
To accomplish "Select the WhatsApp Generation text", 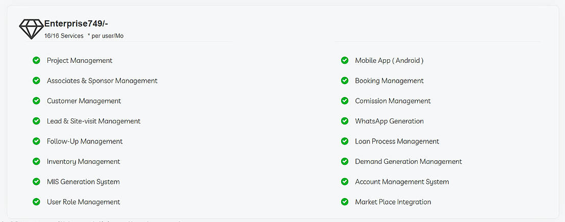I will point(390,121).
